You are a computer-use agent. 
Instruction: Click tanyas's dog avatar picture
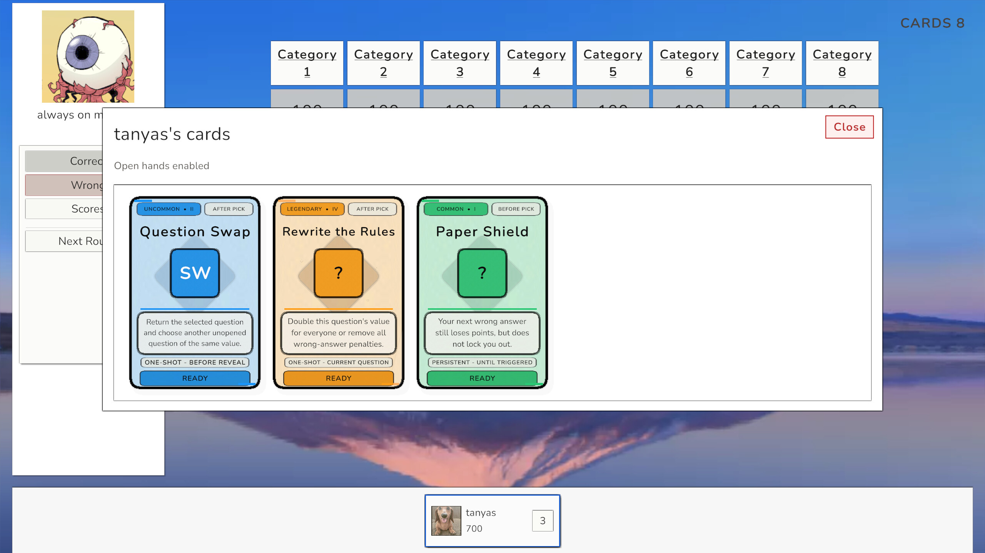pos(446,521)
